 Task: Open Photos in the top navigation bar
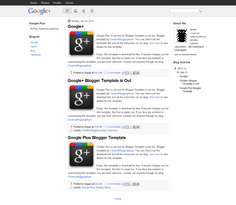[45, 3]
